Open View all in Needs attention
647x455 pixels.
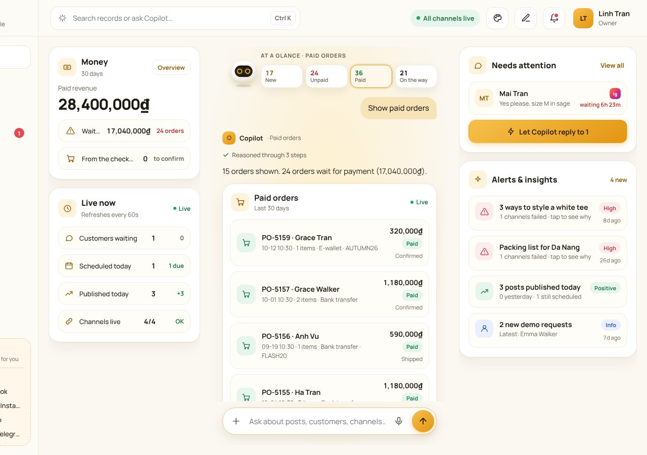[x=612, y=66]
